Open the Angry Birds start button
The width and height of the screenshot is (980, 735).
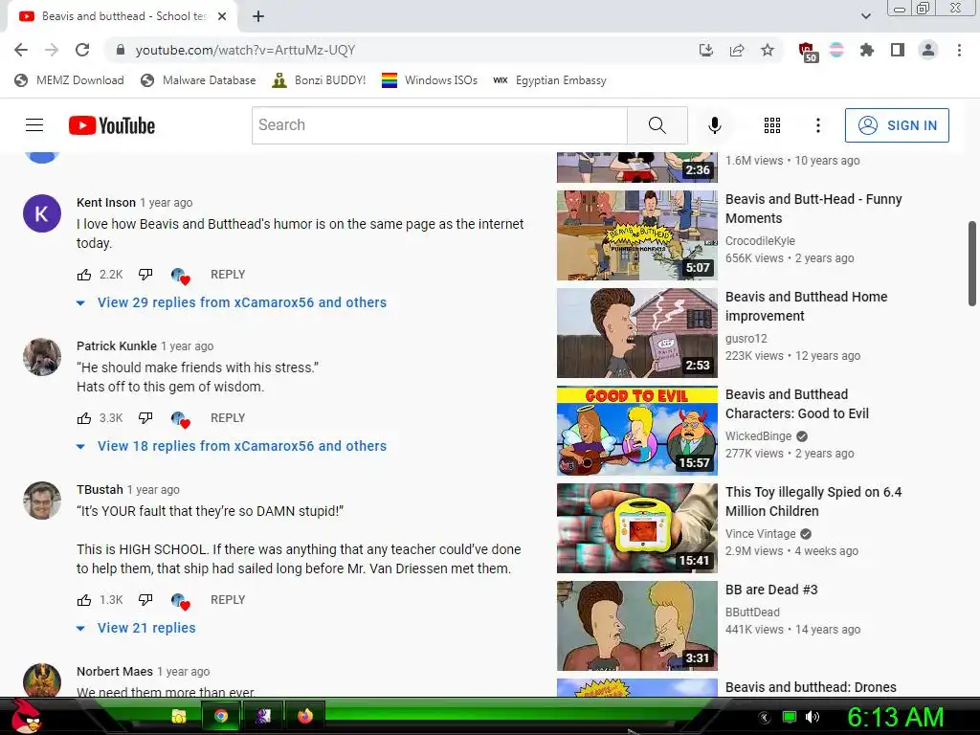tap(26, 716)
